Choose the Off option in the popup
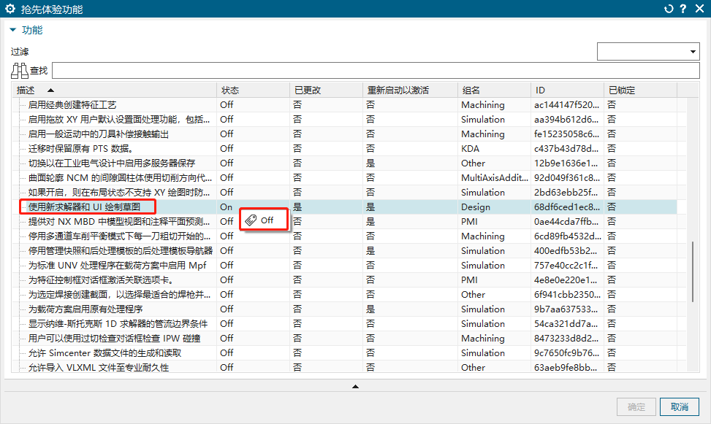 click(x=264, y=220)
